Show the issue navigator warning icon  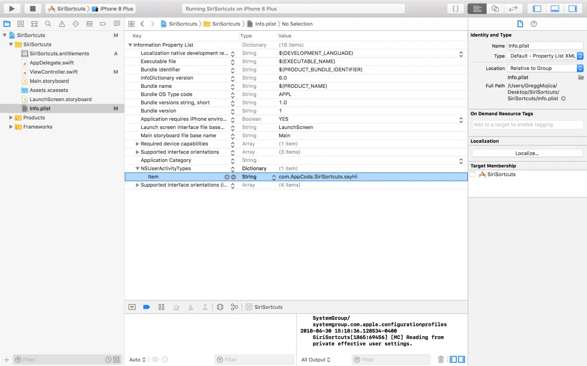point(62,24)
